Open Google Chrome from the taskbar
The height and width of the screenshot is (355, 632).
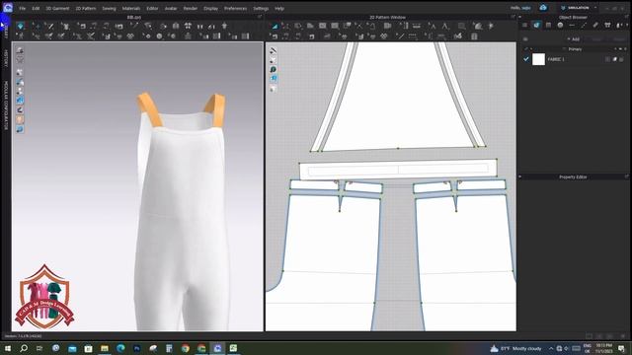[185, 348]
